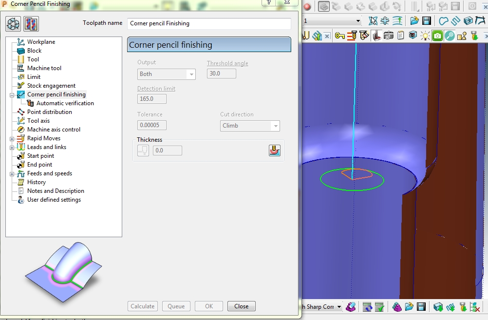The image size is (488, 320).
Task: Activate the green snapshot camera icon
Action: click(x=437, y=35)
